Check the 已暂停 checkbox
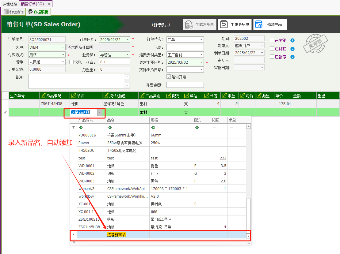The width and height of the screenshot is (340, 254). click(272, 57)
